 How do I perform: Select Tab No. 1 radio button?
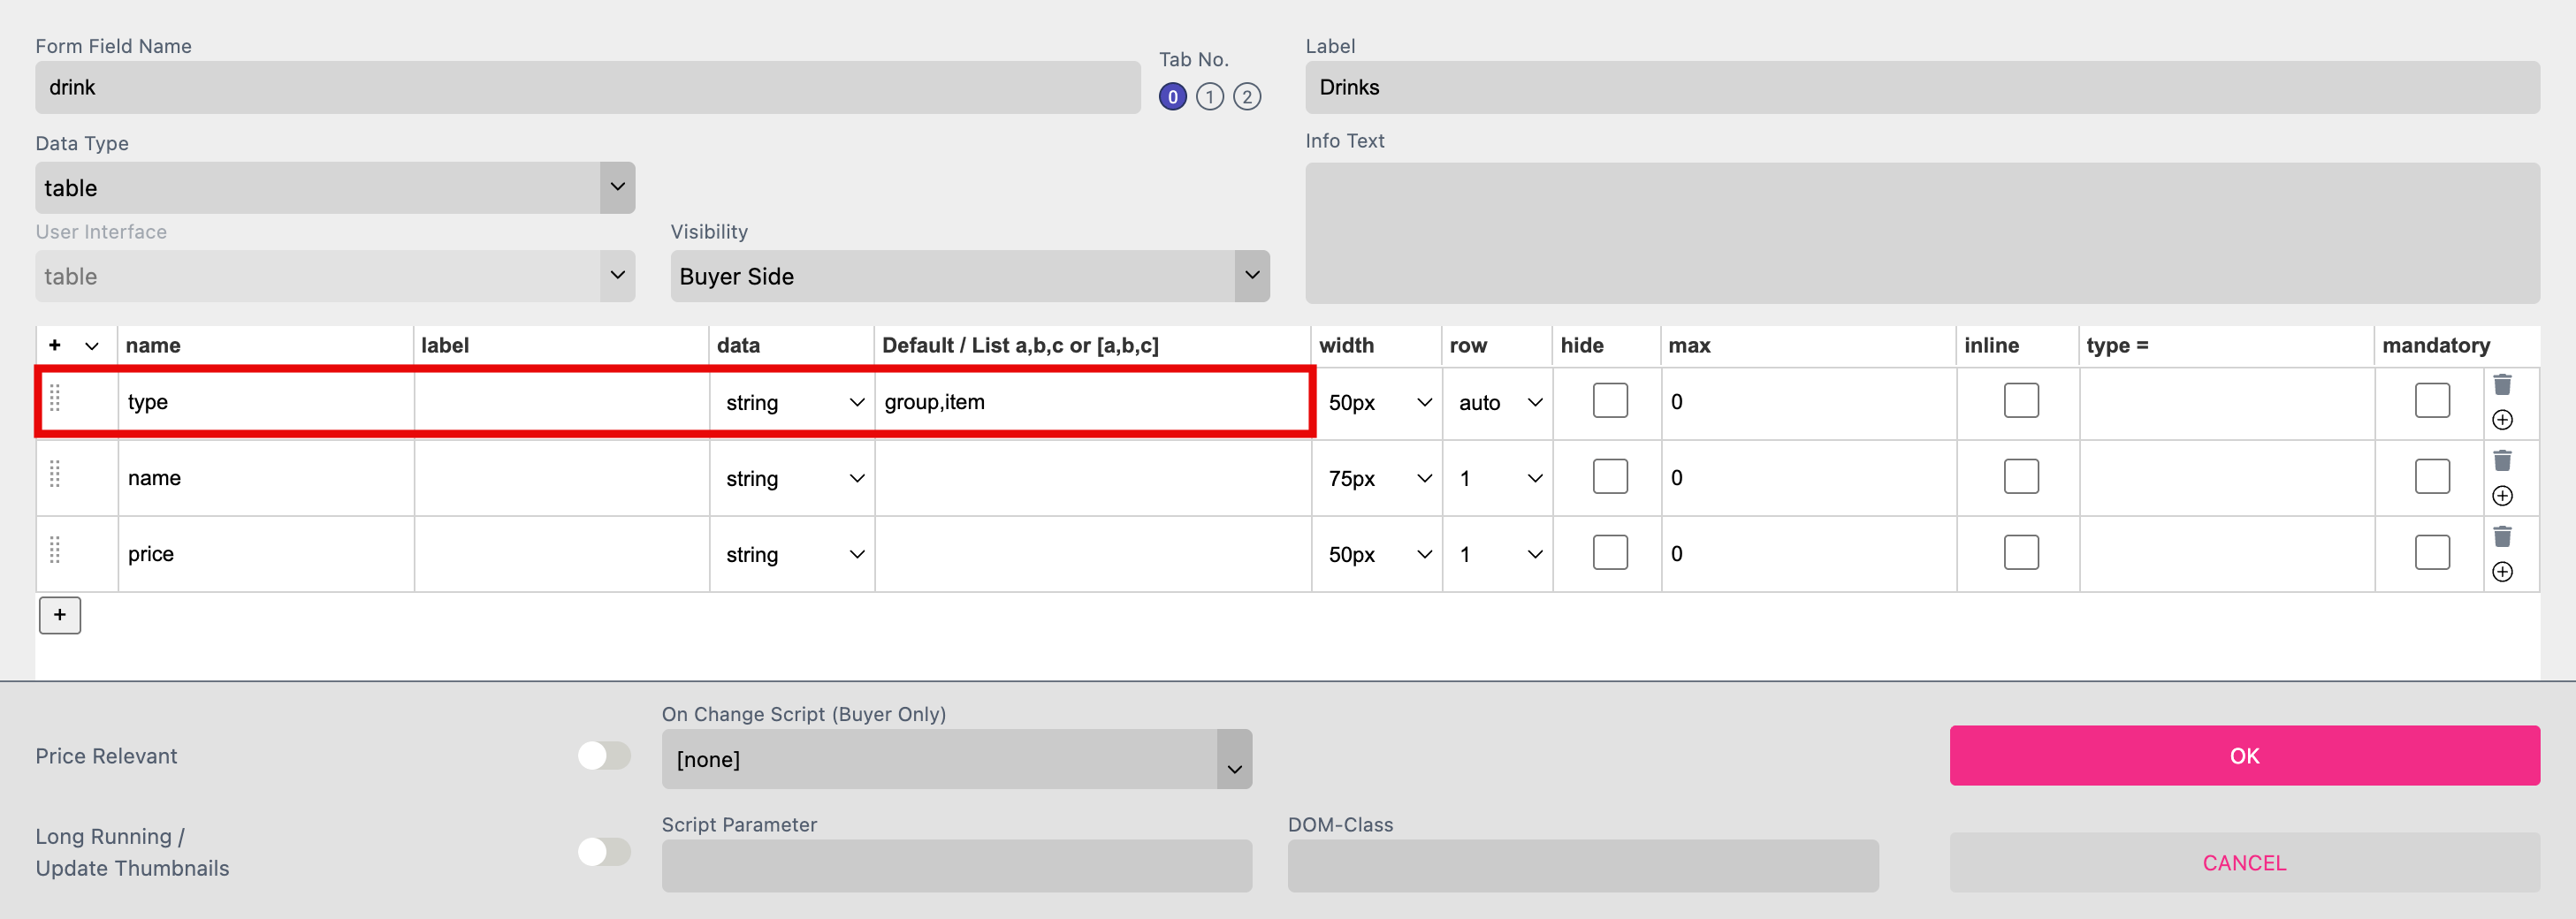(x=1210, y=97)
